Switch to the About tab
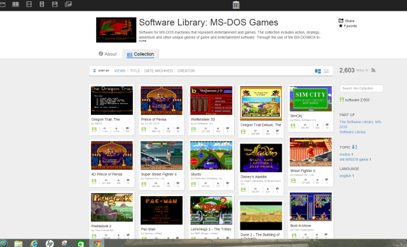Image resolution: width=407 pixels, height=247 pixels. [x=107, y=54]
